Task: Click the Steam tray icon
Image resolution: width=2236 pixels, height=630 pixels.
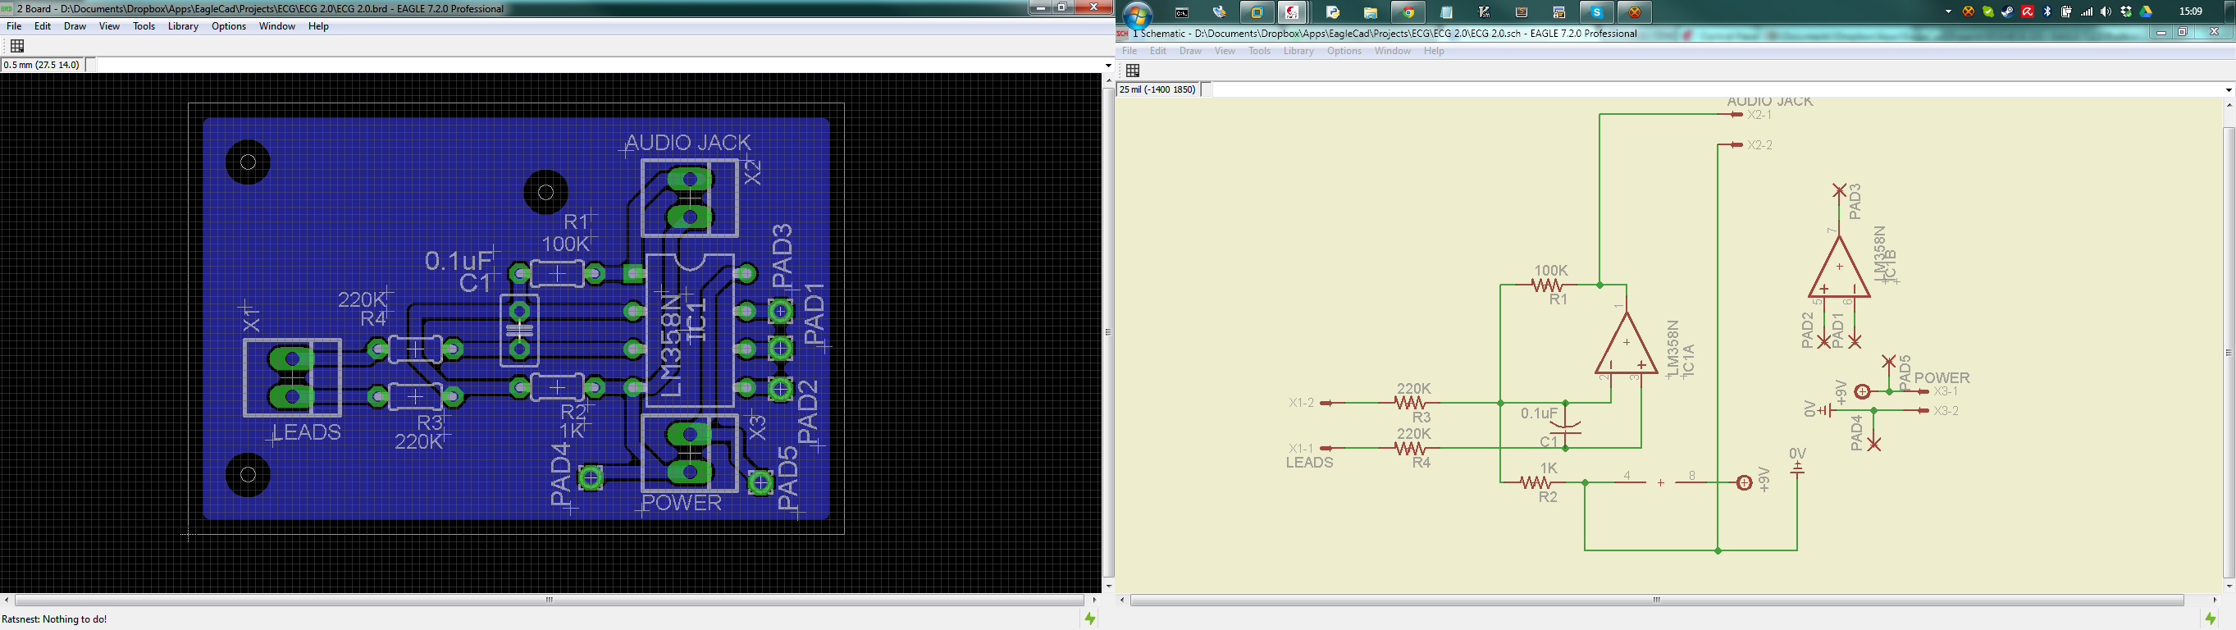Action: (x=2008, y=12)
